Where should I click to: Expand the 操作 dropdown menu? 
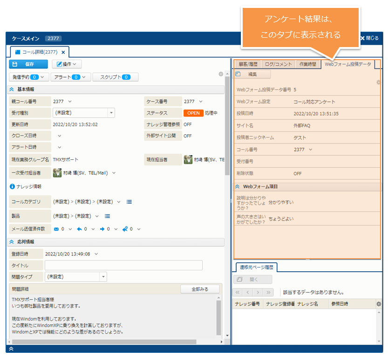coord(67,64)
